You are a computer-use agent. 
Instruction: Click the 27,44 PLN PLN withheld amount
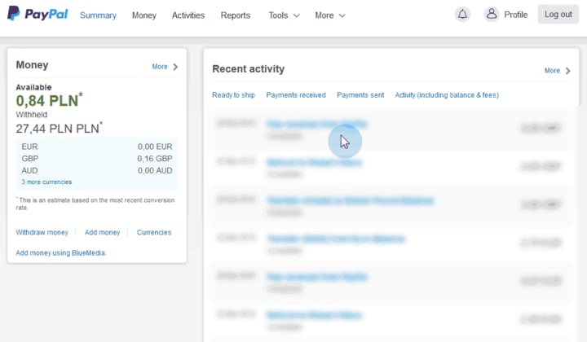[x=60, y=128]
